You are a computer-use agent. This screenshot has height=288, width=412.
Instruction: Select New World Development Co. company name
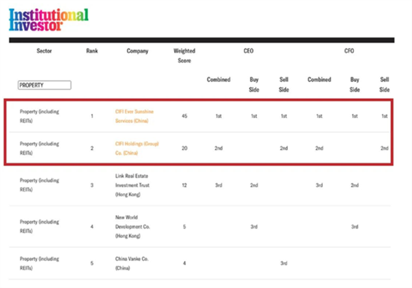(x=132, y=227)
